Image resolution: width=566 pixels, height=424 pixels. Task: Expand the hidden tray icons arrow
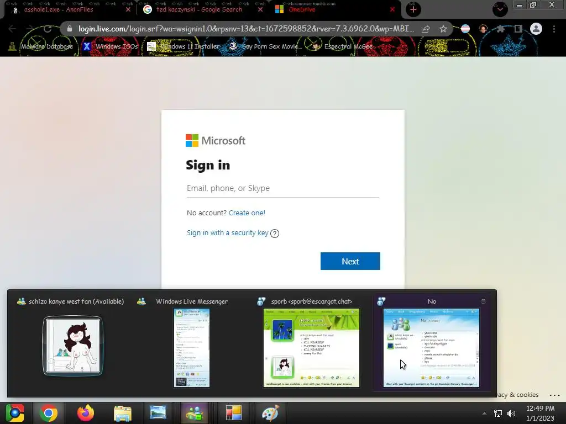click(x=484, y=414)
